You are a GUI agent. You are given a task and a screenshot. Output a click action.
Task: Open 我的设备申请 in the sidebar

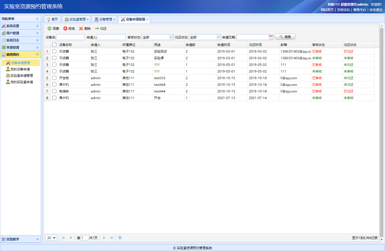(x=20, y=69)
